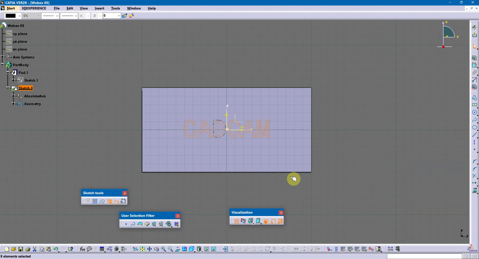Image resolution: width=479 pixels, height=259 pixels.
Task: Click the black color swatch dropdown
Action: click(19, 15)
